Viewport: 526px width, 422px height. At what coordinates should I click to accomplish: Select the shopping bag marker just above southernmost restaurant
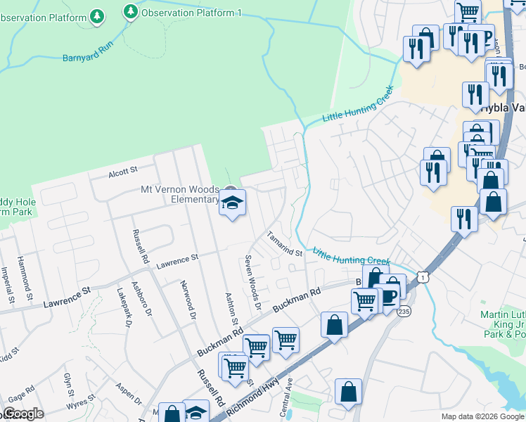coord(493,204)
